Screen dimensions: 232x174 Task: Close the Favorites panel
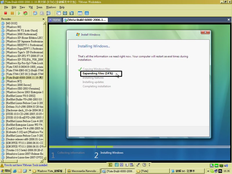pos(43,19)
